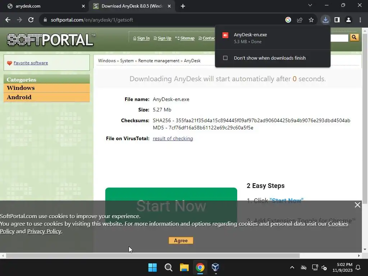Select the AnyDesk-en.exe file name text
Viewport: 368px width, 276px height.
tap(171, 99)
